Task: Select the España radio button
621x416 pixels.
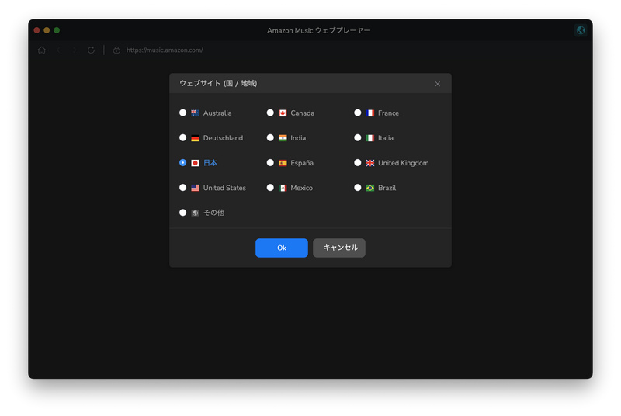Action: coord(270,163)
